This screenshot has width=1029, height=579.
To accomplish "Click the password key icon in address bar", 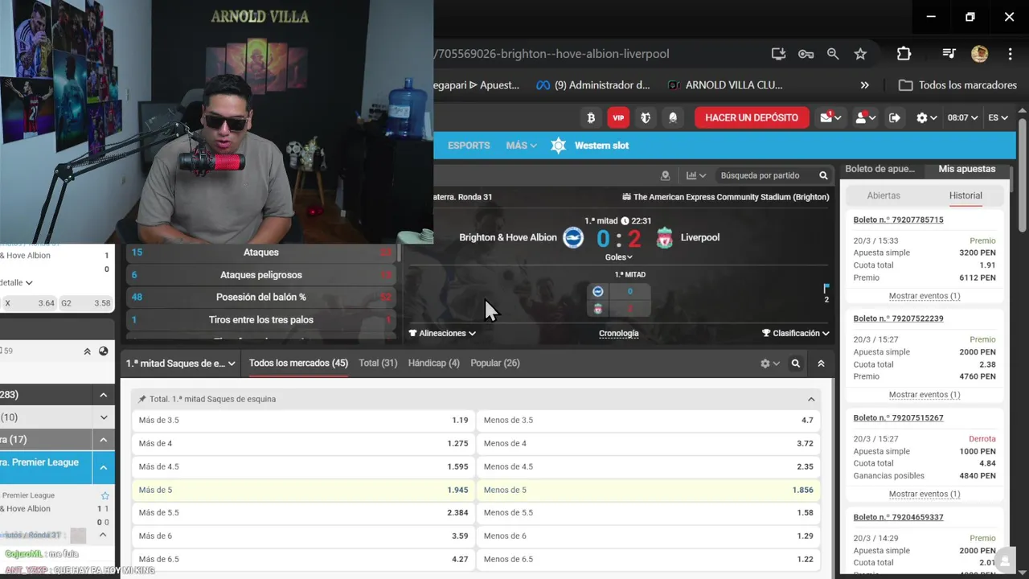I will [806, 54].
